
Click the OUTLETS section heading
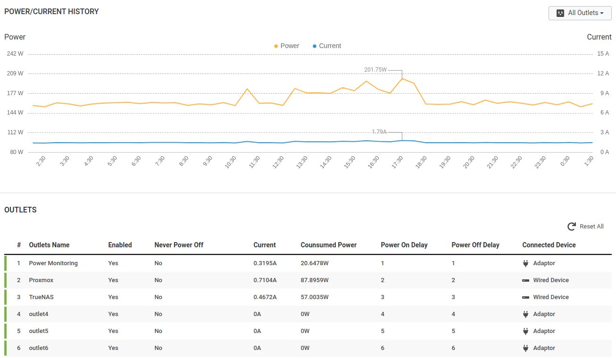coord(20,210)
